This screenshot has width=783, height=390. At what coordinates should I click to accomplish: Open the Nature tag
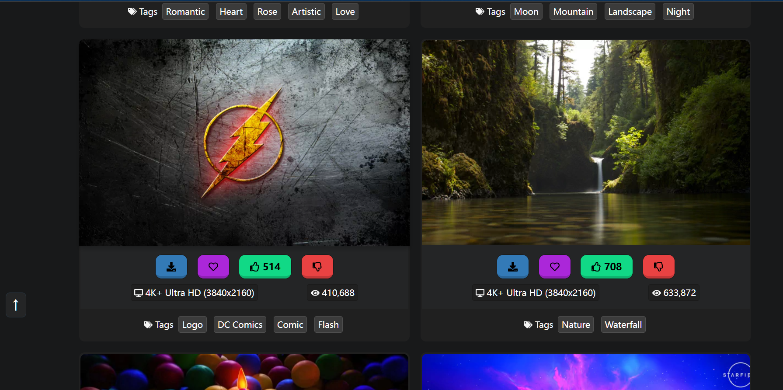click(576, 324)
